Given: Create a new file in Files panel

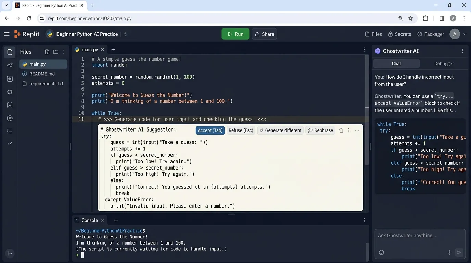Looking at the screenshot, I should pyautogui.click(x=47, y=52).
